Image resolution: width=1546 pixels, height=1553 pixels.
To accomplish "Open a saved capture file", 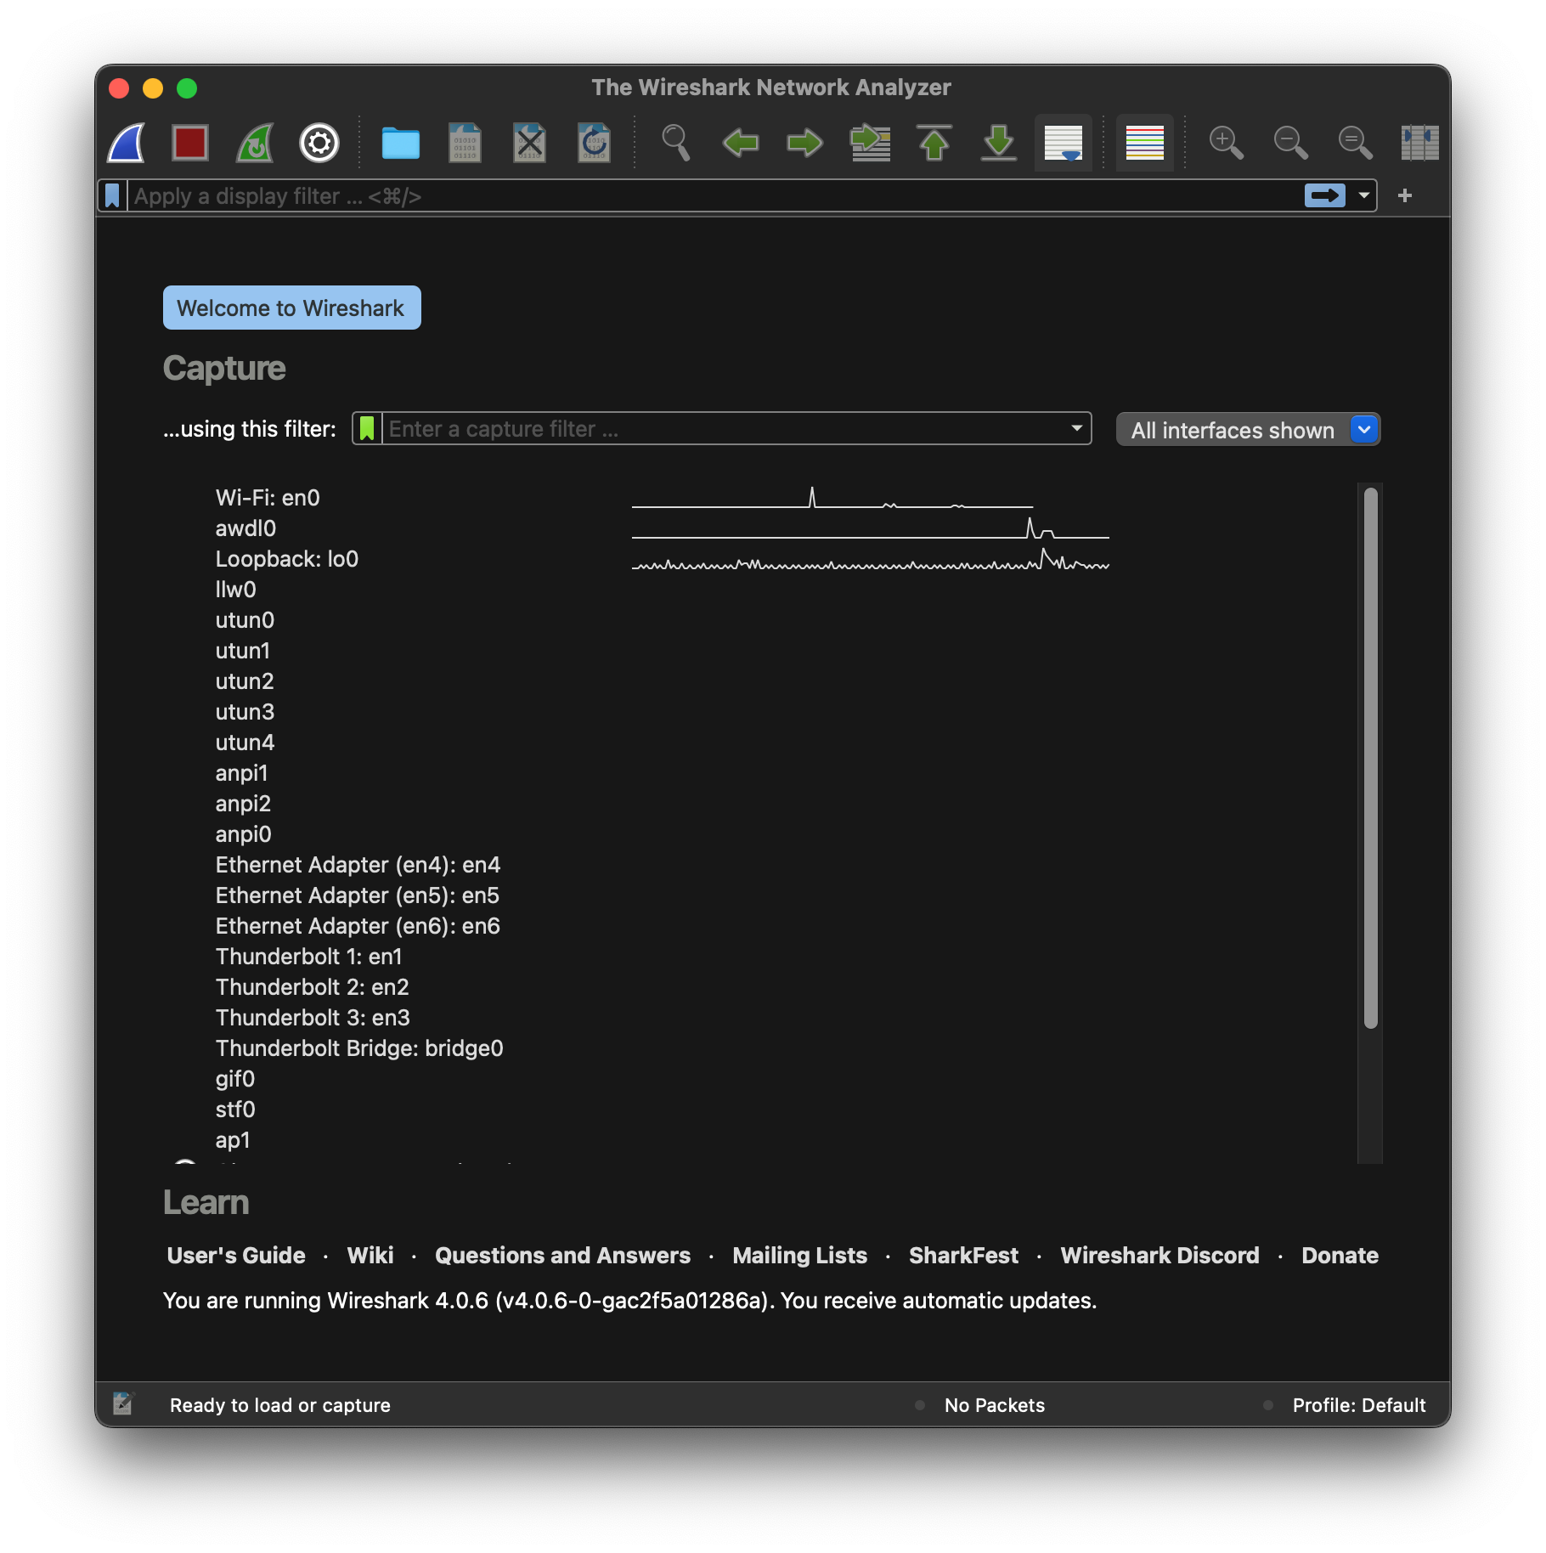I will tap(401, 143).
